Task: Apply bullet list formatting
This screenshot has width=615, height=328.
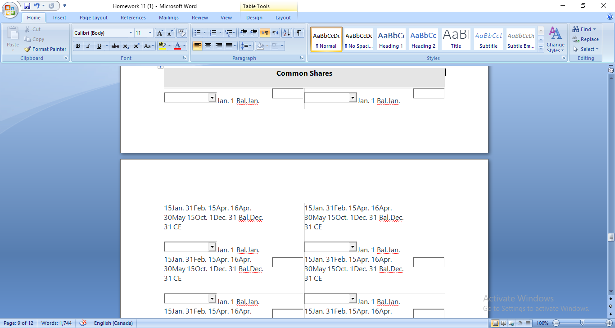Action: point(197,32)
